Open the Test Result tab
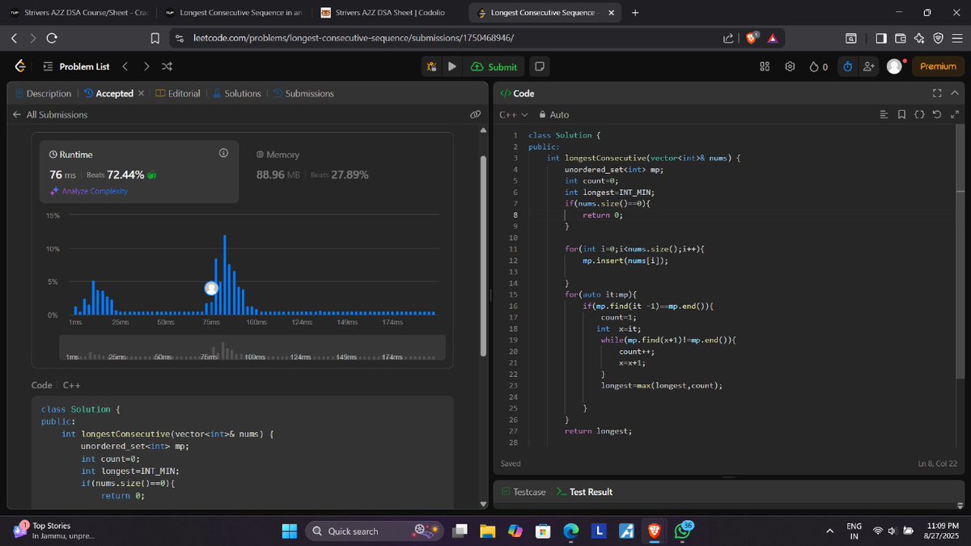 pyautogui.click(x=585, y=492)
